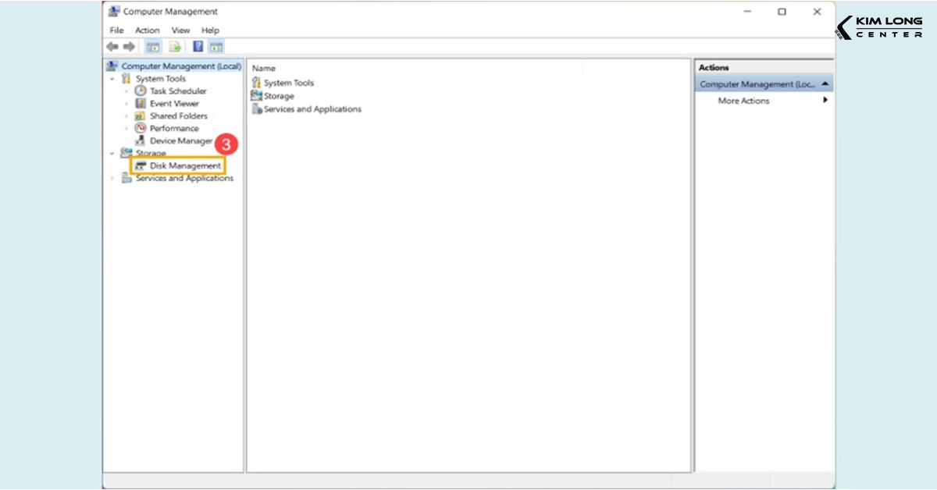Expand the Task Scheduler tree node

click(126, 91)
